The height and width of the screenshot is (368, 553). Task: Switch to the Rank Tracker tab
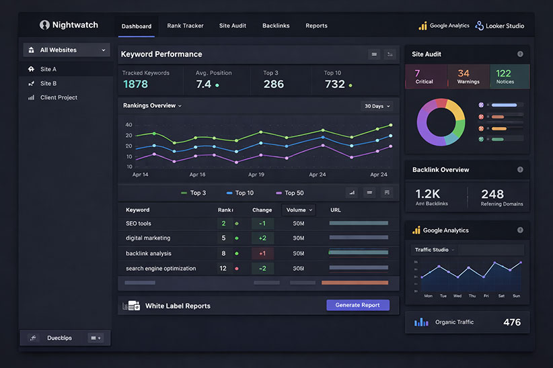185,26
